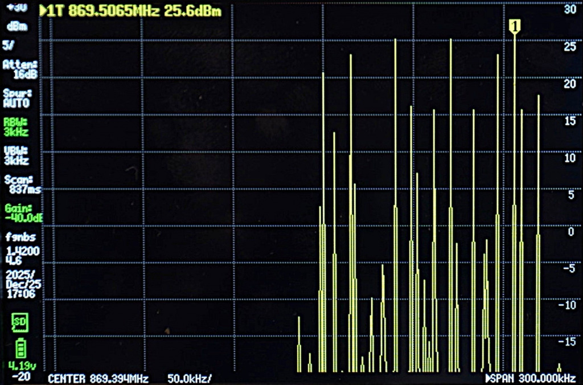Select marker 1 flag on the trace
Screen dimensions: 583x385
click(514, 26)
